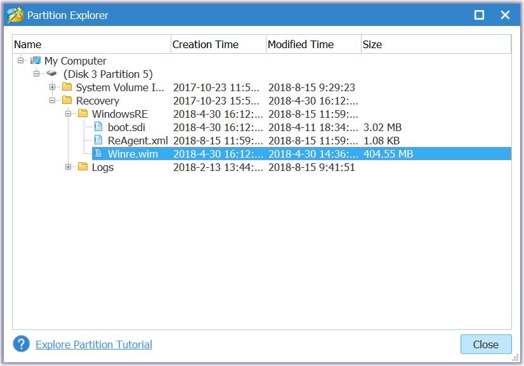Click the blue question mark help icon
This screenshot has height=366, width=524.
coord(22,344)
